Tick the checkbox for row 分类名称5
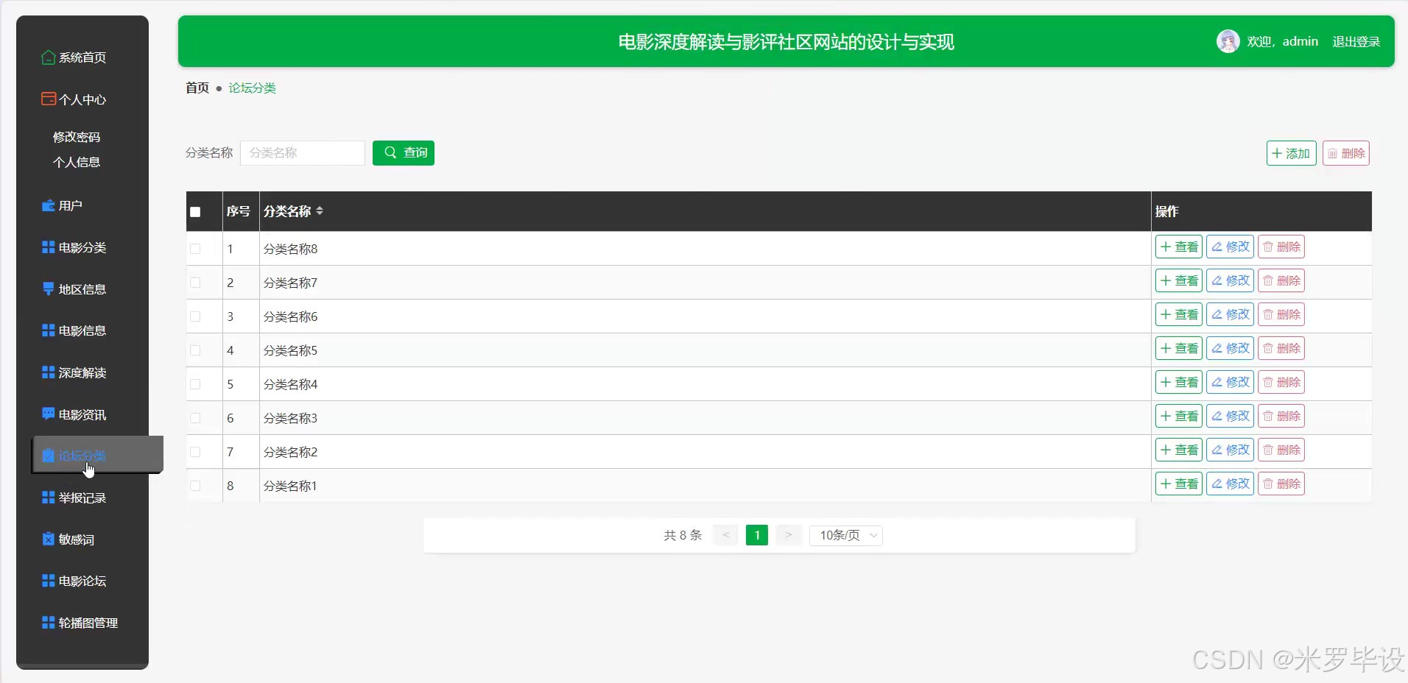The image size is (1408, 683). click(x=195, y=350)
